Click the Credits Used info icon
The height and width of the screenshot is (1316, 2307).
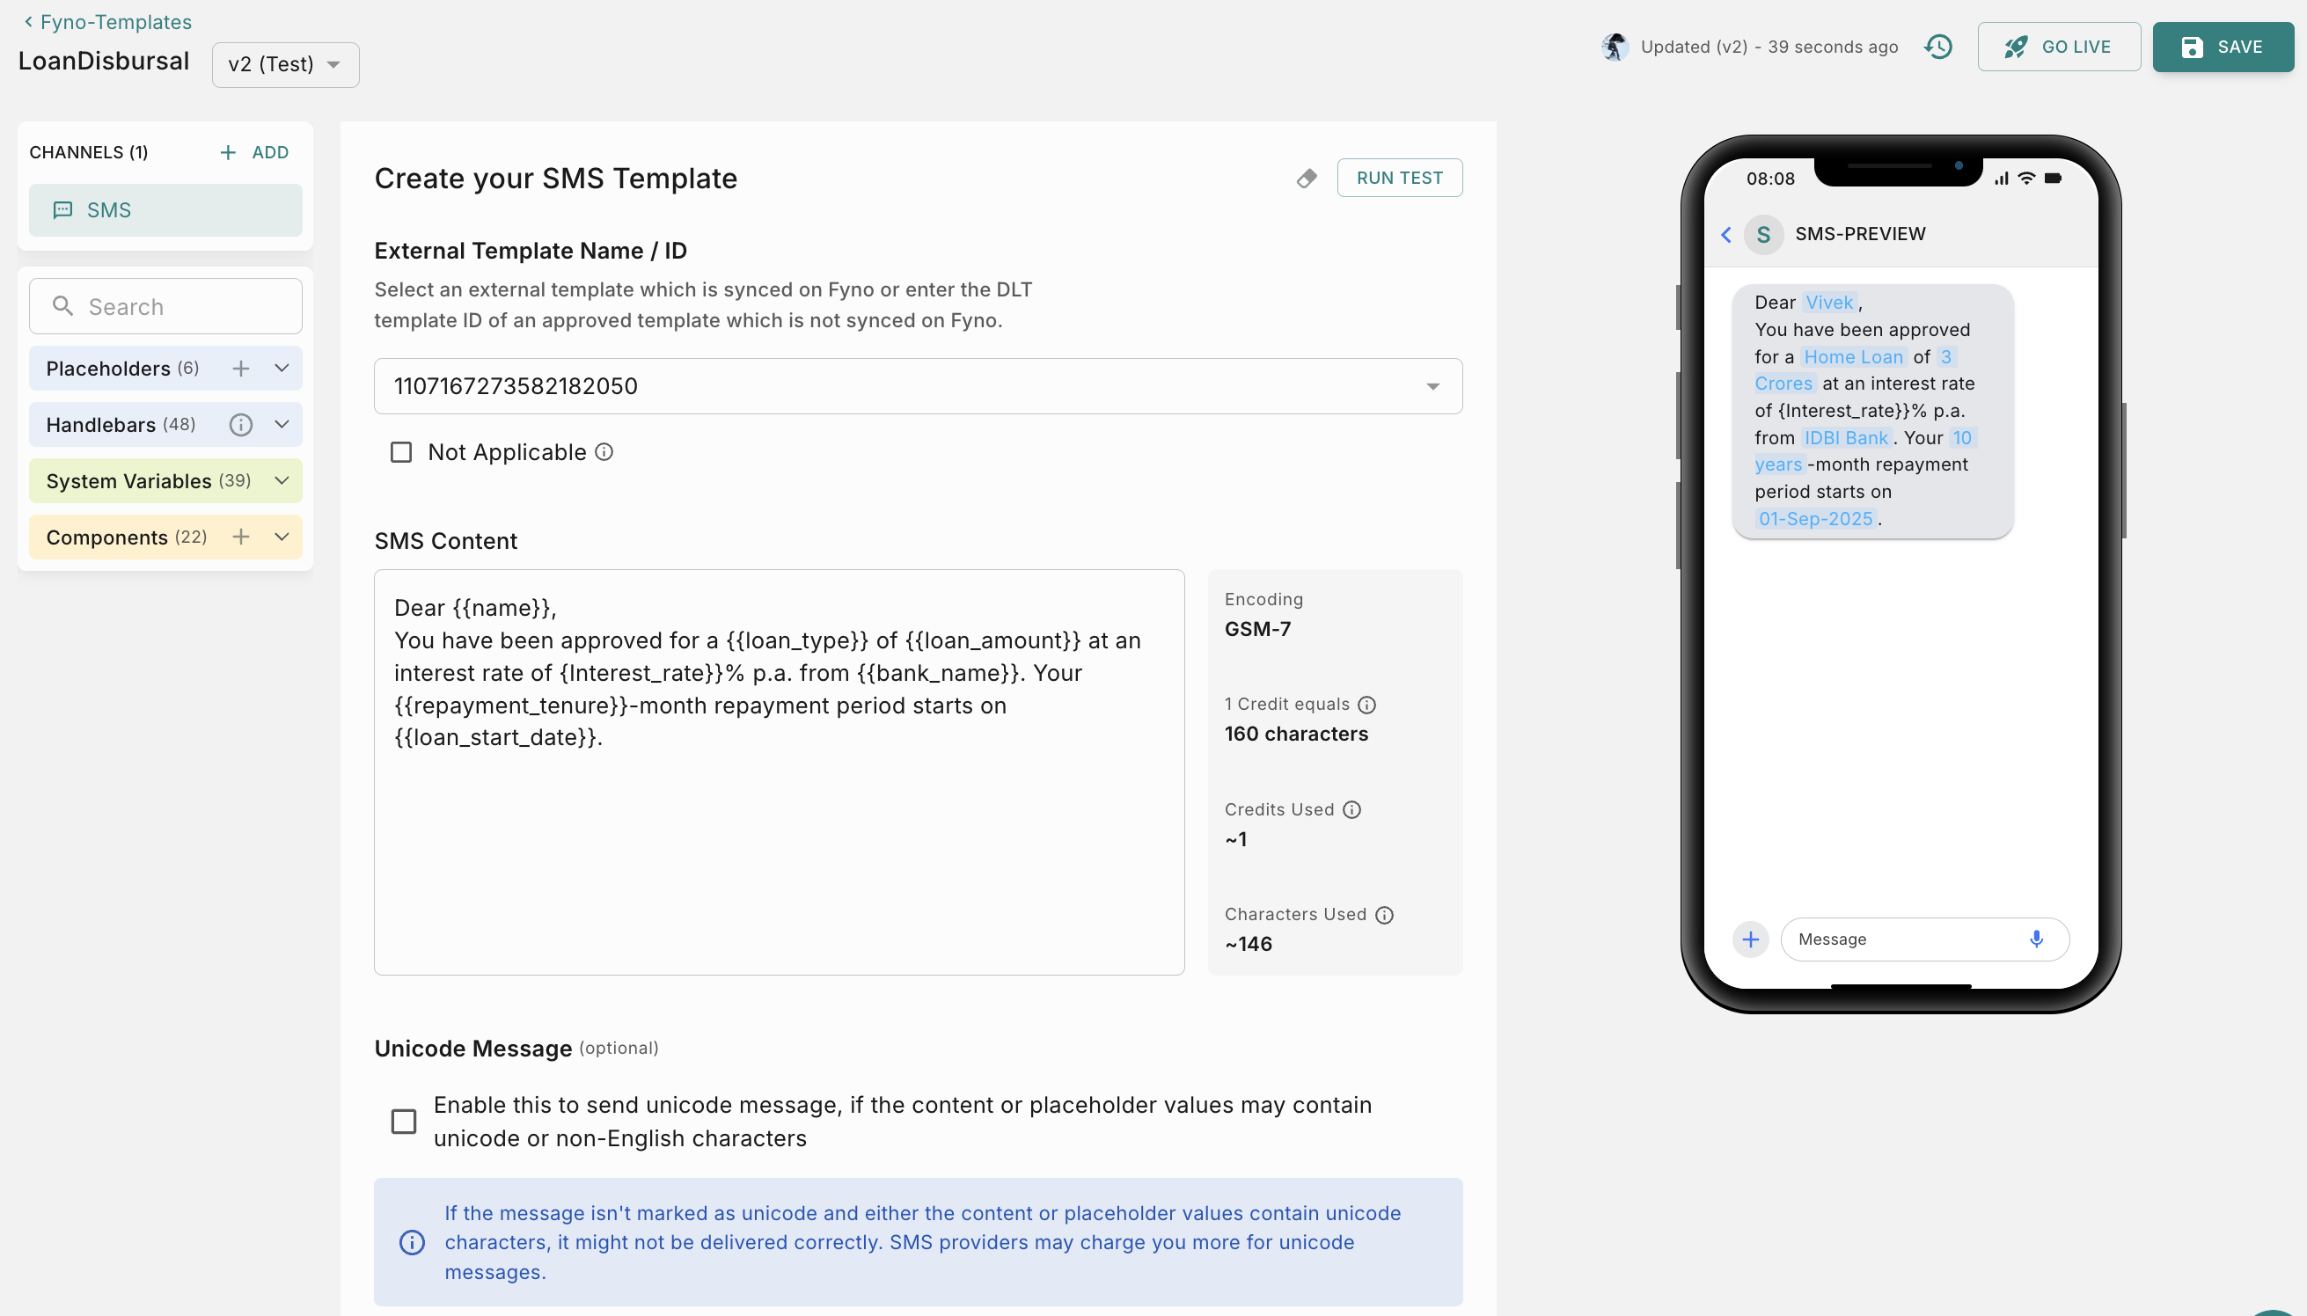(1351, 810)
